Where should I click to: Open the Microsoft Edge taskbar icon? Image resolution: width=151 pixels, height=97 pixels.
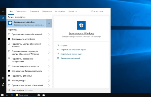[12, 95]
